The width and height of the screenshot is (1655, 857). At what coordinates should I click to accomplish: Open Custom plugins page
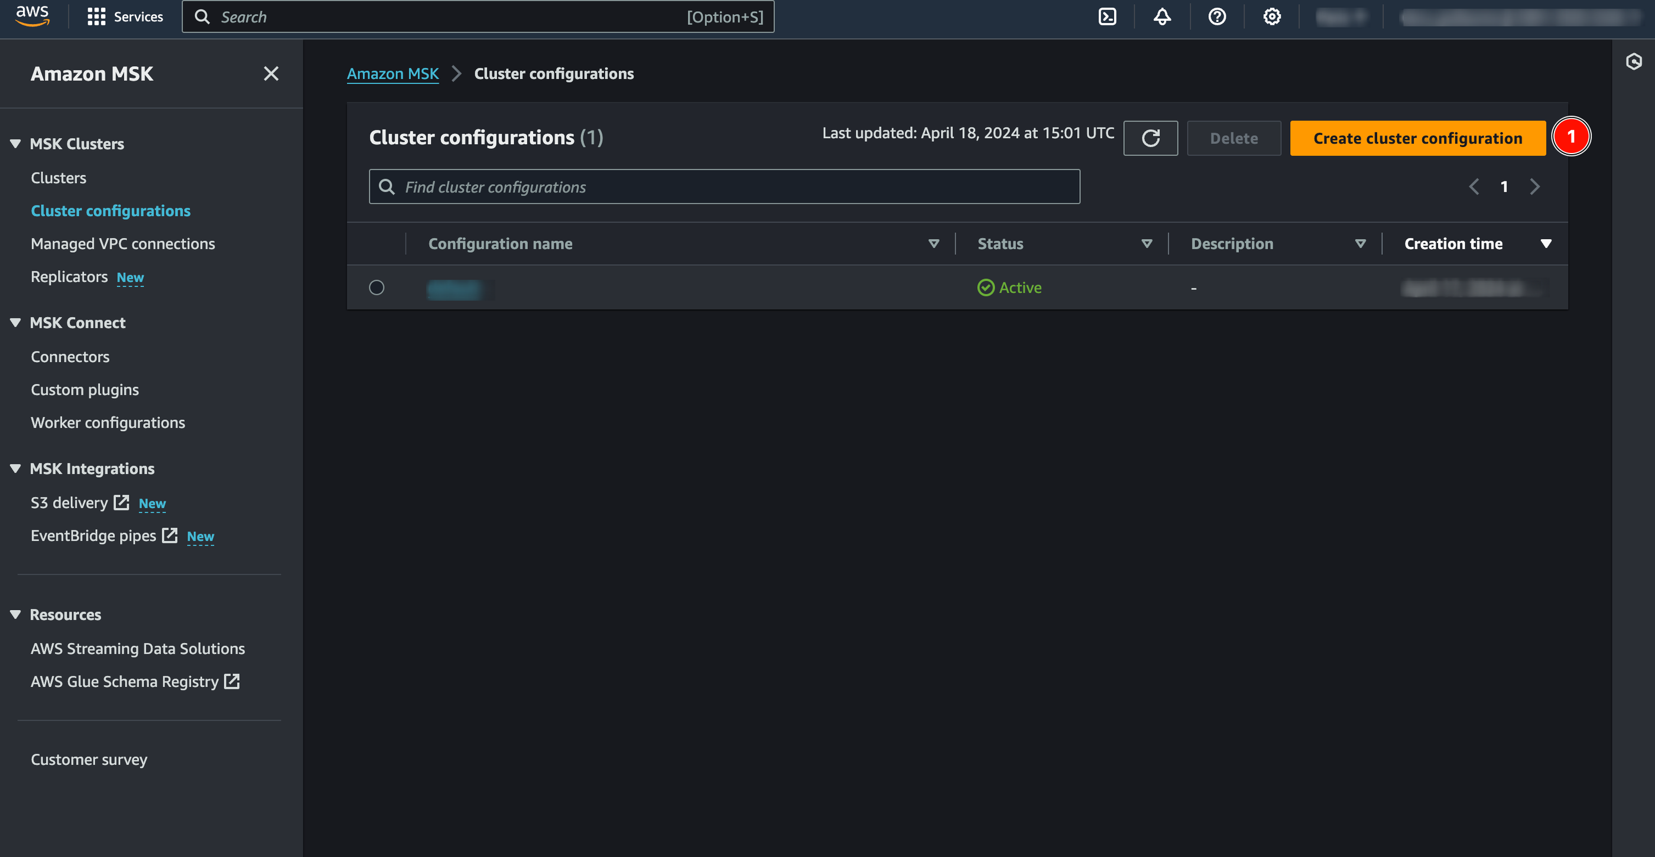point(85,390)
